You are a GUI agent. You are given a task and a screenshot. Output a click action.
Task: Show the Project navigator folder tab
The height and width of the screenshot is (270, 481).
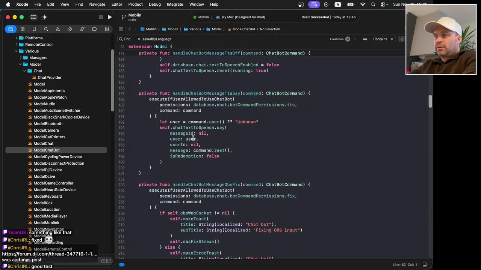[11, 29]
